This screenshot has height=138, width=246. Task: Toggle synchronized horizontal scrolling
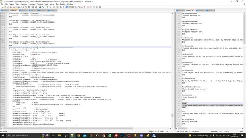click(x=57, y=7)
